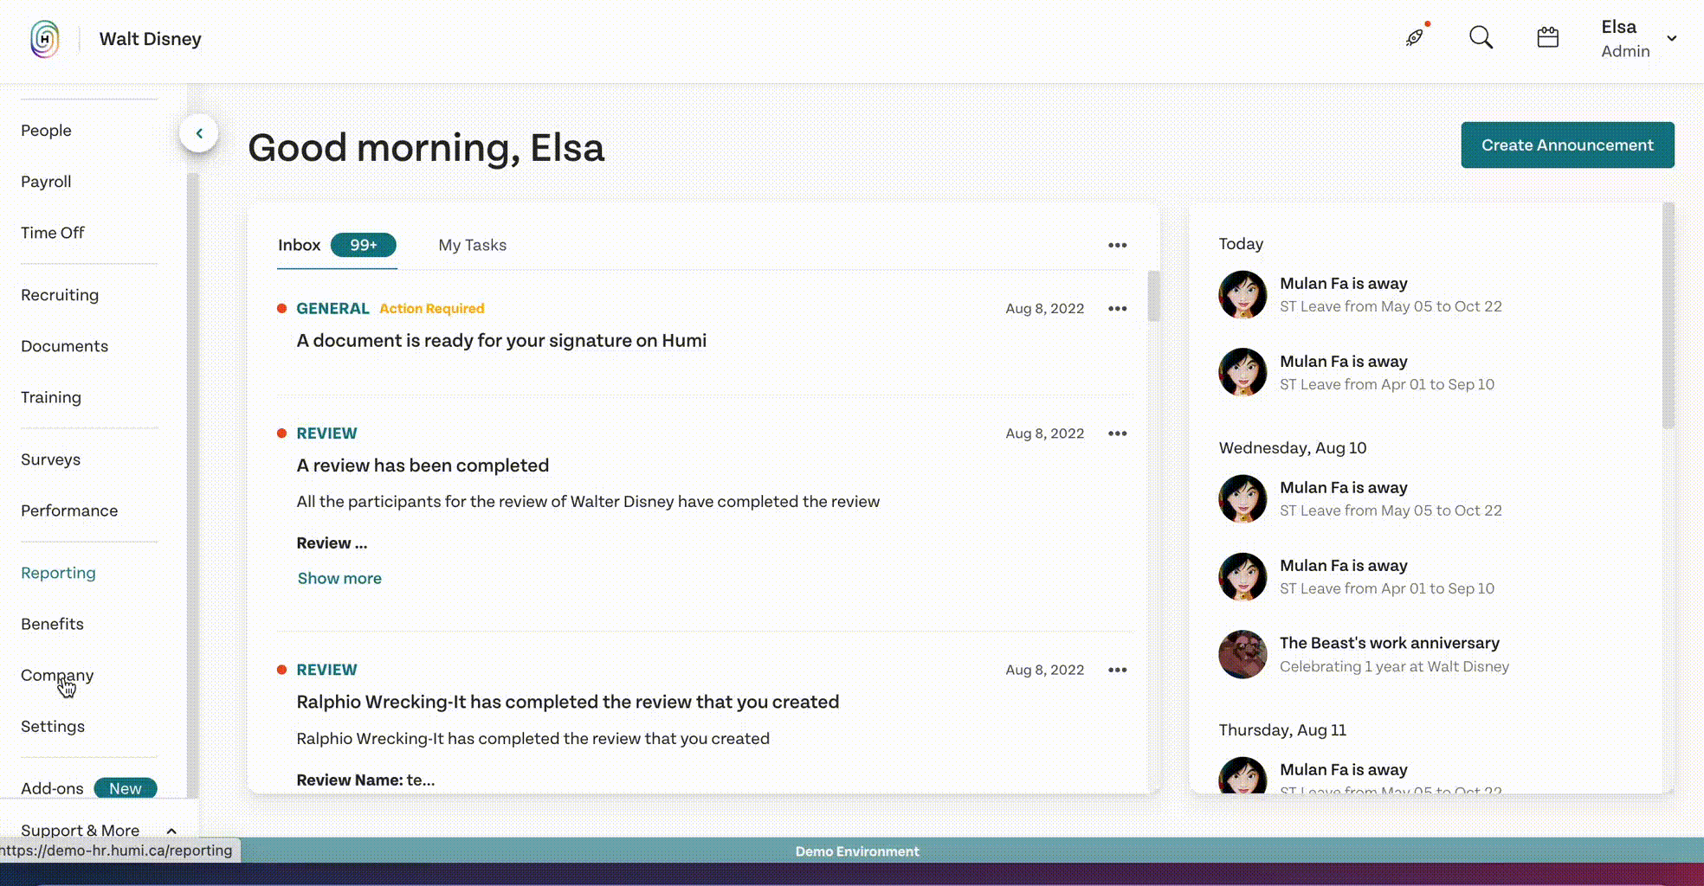The width and height of the screenshot is (1704, 886).
Task: Open the calendar icon in header
Action: pyautogui.click(x=1548, y=37)
